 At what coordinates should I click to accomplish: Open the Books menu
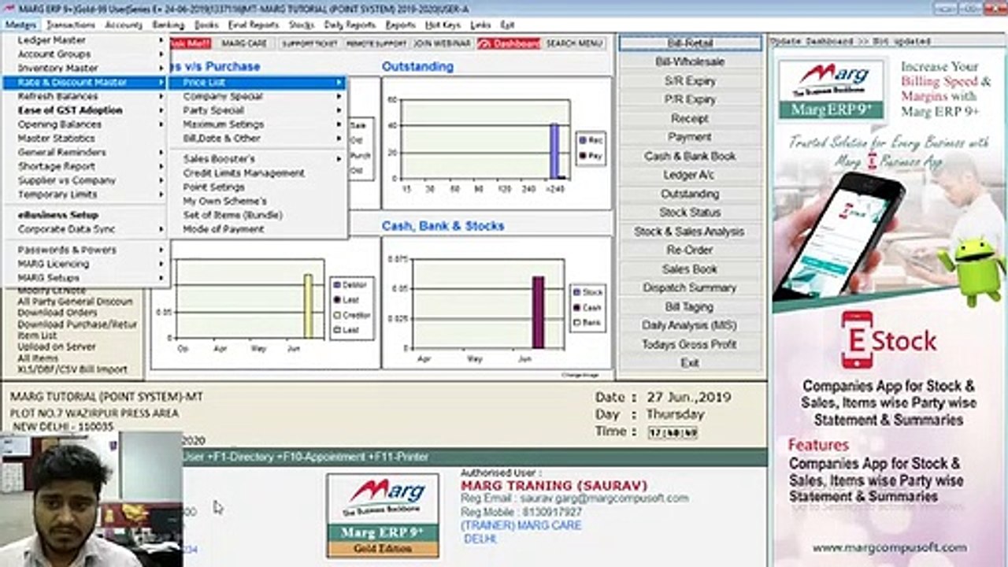tap(206, 25)
